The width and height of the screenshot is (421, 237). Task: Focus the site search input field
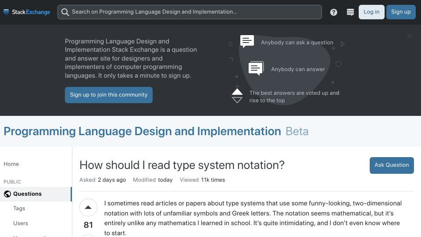(x=189, y=12)
